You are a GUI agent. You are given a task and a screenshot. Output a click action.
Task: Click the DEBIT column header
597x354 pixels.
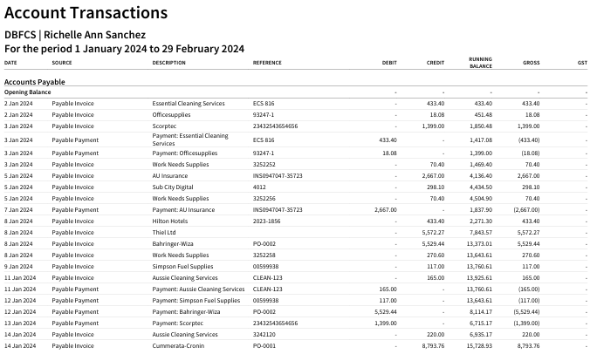coord(389,63)
